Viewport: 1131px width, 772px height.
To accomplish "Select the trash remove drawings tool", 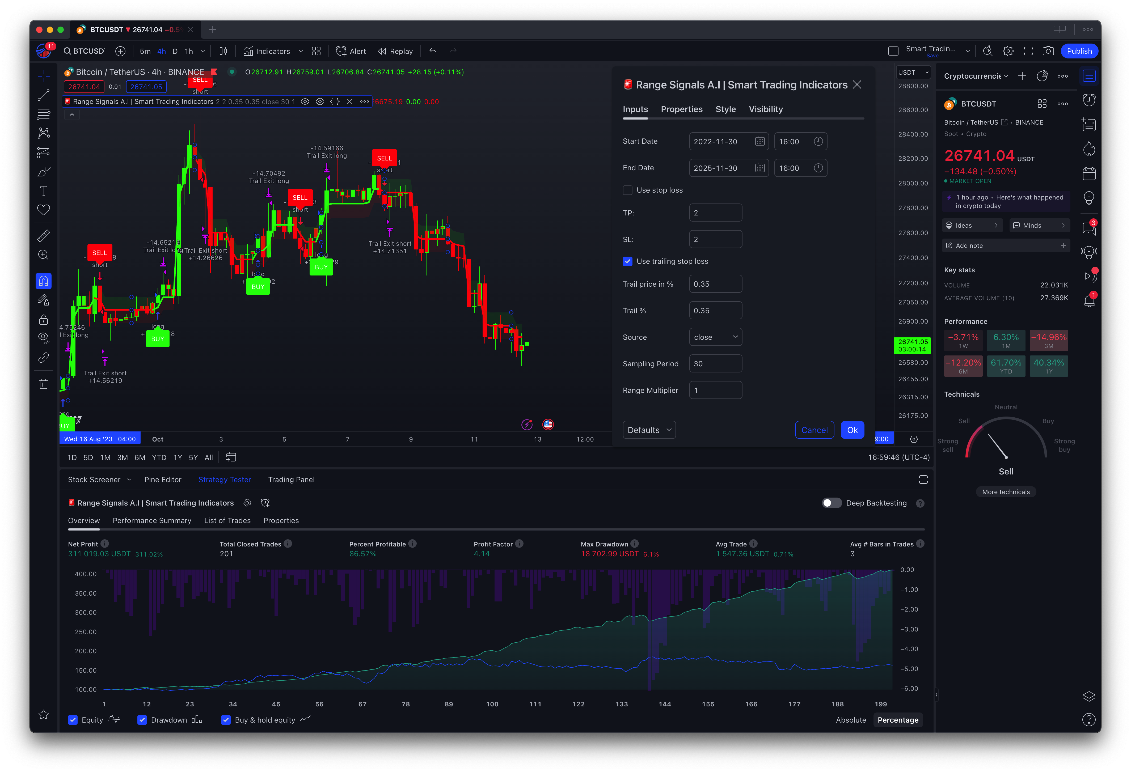I will 43,384.
